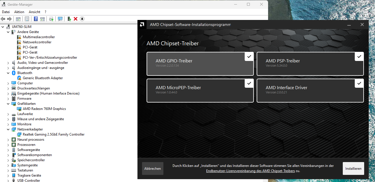Screen dimensions: 375x182
Task: Toggle the show/hide console tree toolbar icon
Action: [x=18, y=19]
